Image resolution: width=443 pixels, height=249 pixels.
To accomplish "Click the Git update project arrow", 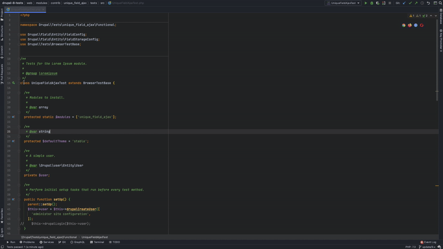I will tap(404, 3).
